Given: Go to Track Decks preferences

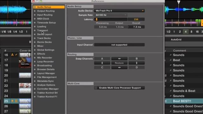Looking at the screenshot, I should 44,38.
